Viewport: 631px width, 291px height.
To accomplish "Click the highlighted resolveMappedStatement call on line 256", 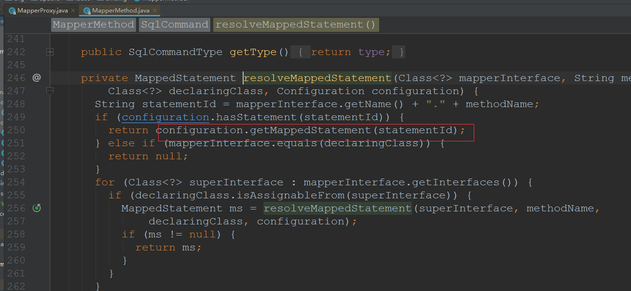I will pyautogui.click(x=337, y=208).
